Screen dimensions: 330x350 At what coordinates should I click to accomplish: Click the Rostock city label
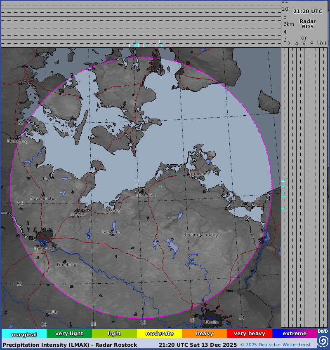coord(145,195)
